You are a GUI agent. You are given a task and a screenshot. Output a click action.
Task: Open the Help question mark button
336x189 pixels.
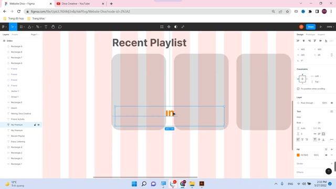coord(329,171)
